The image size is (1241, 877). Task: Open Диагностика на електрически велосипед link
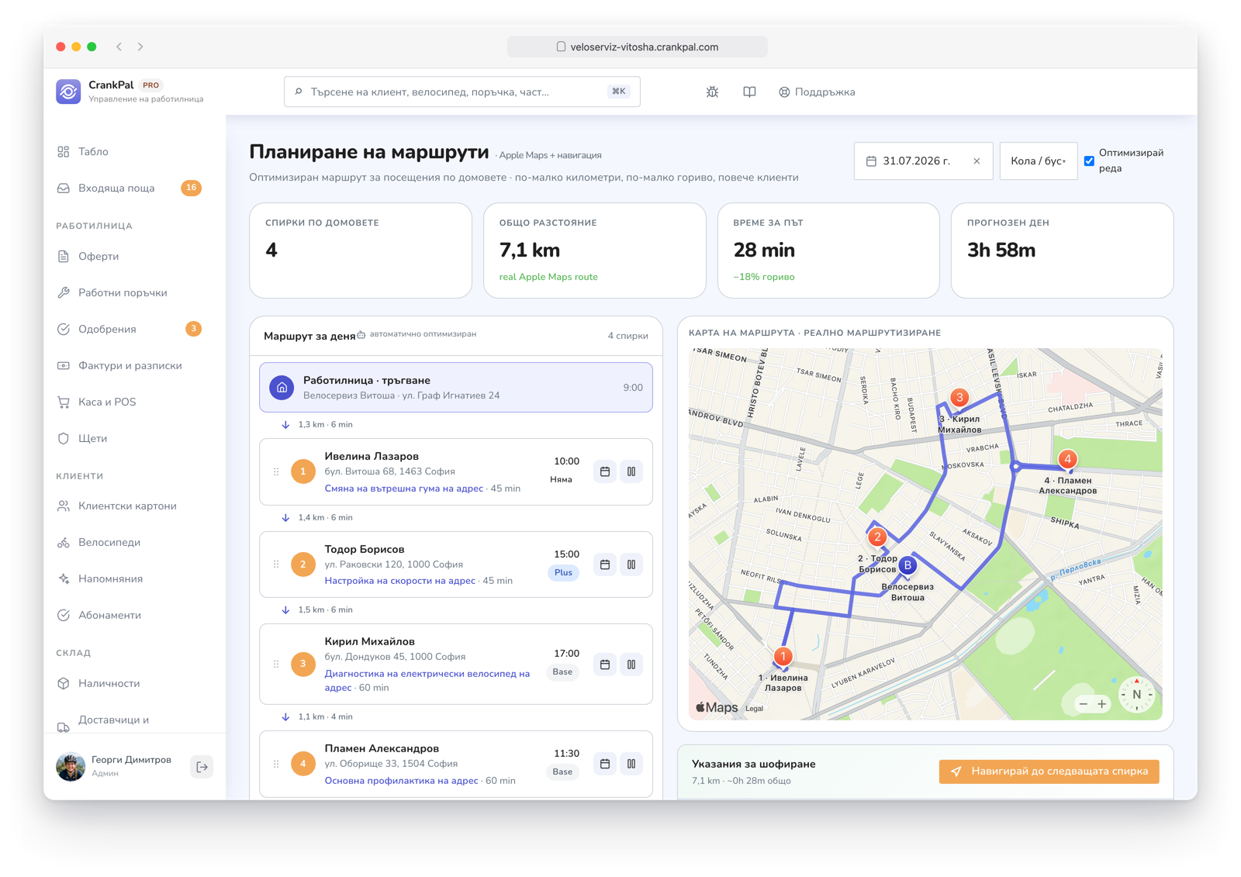click(x=427, y=680)
